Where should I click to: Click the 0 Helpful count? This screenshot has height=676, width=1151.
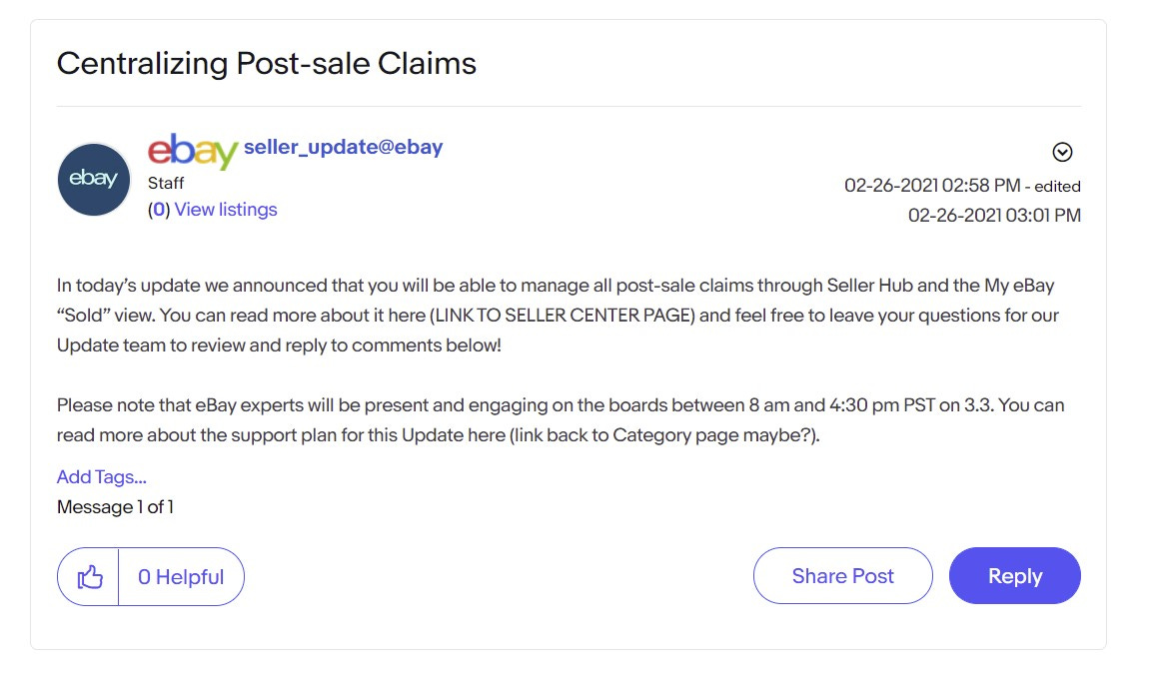[x=181, y=577]
